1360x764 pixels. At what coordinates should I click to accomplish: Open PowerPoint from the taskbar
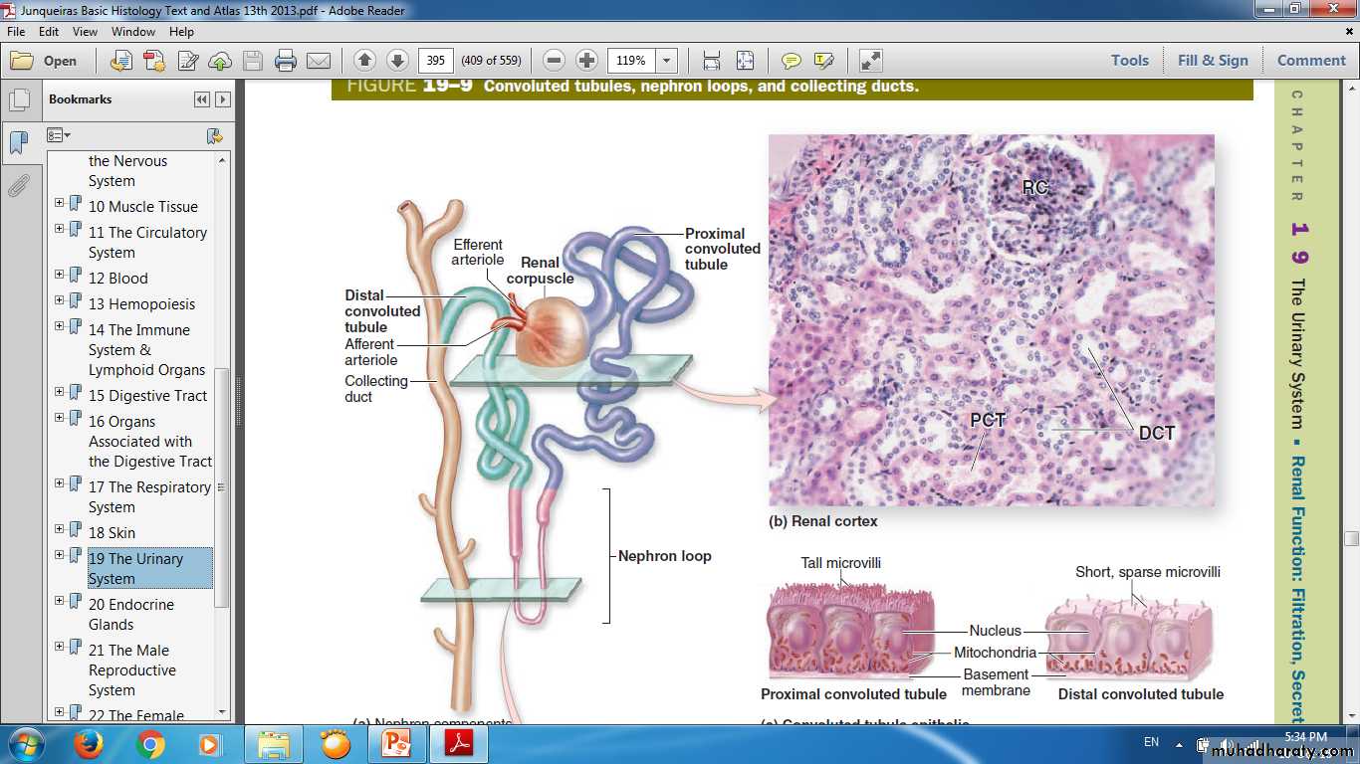tap(397, 744)
